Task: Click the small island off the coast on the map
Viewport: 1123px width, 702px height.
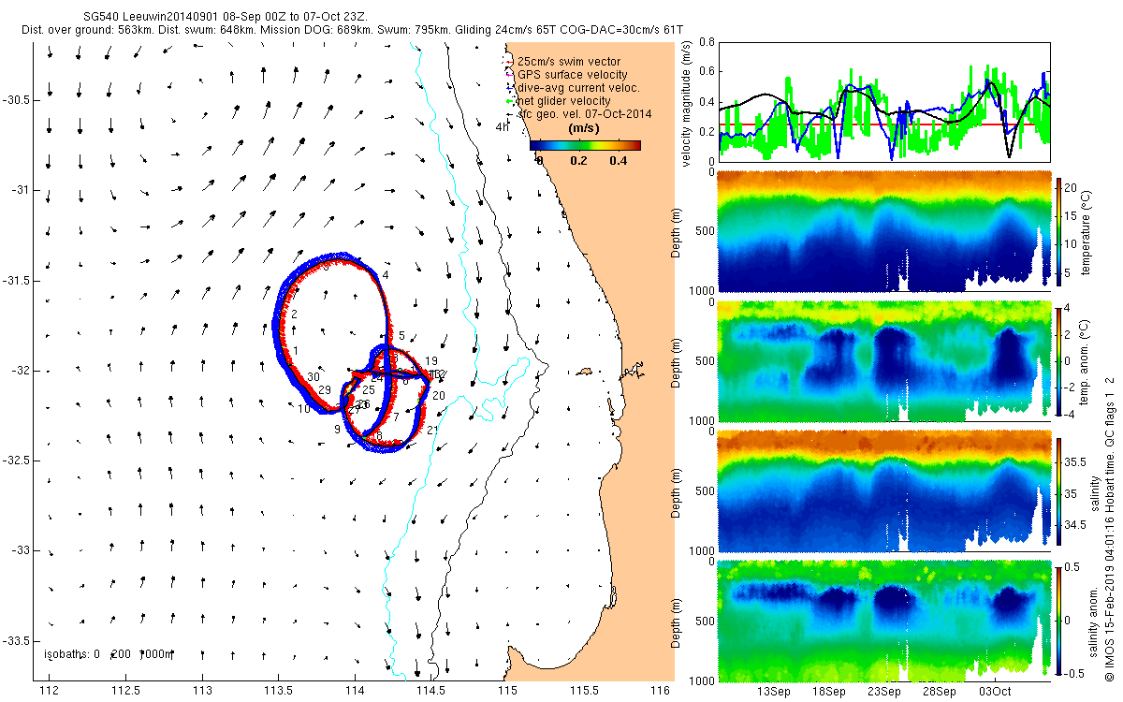Action: pyautogui.click(x=584, y=372)
